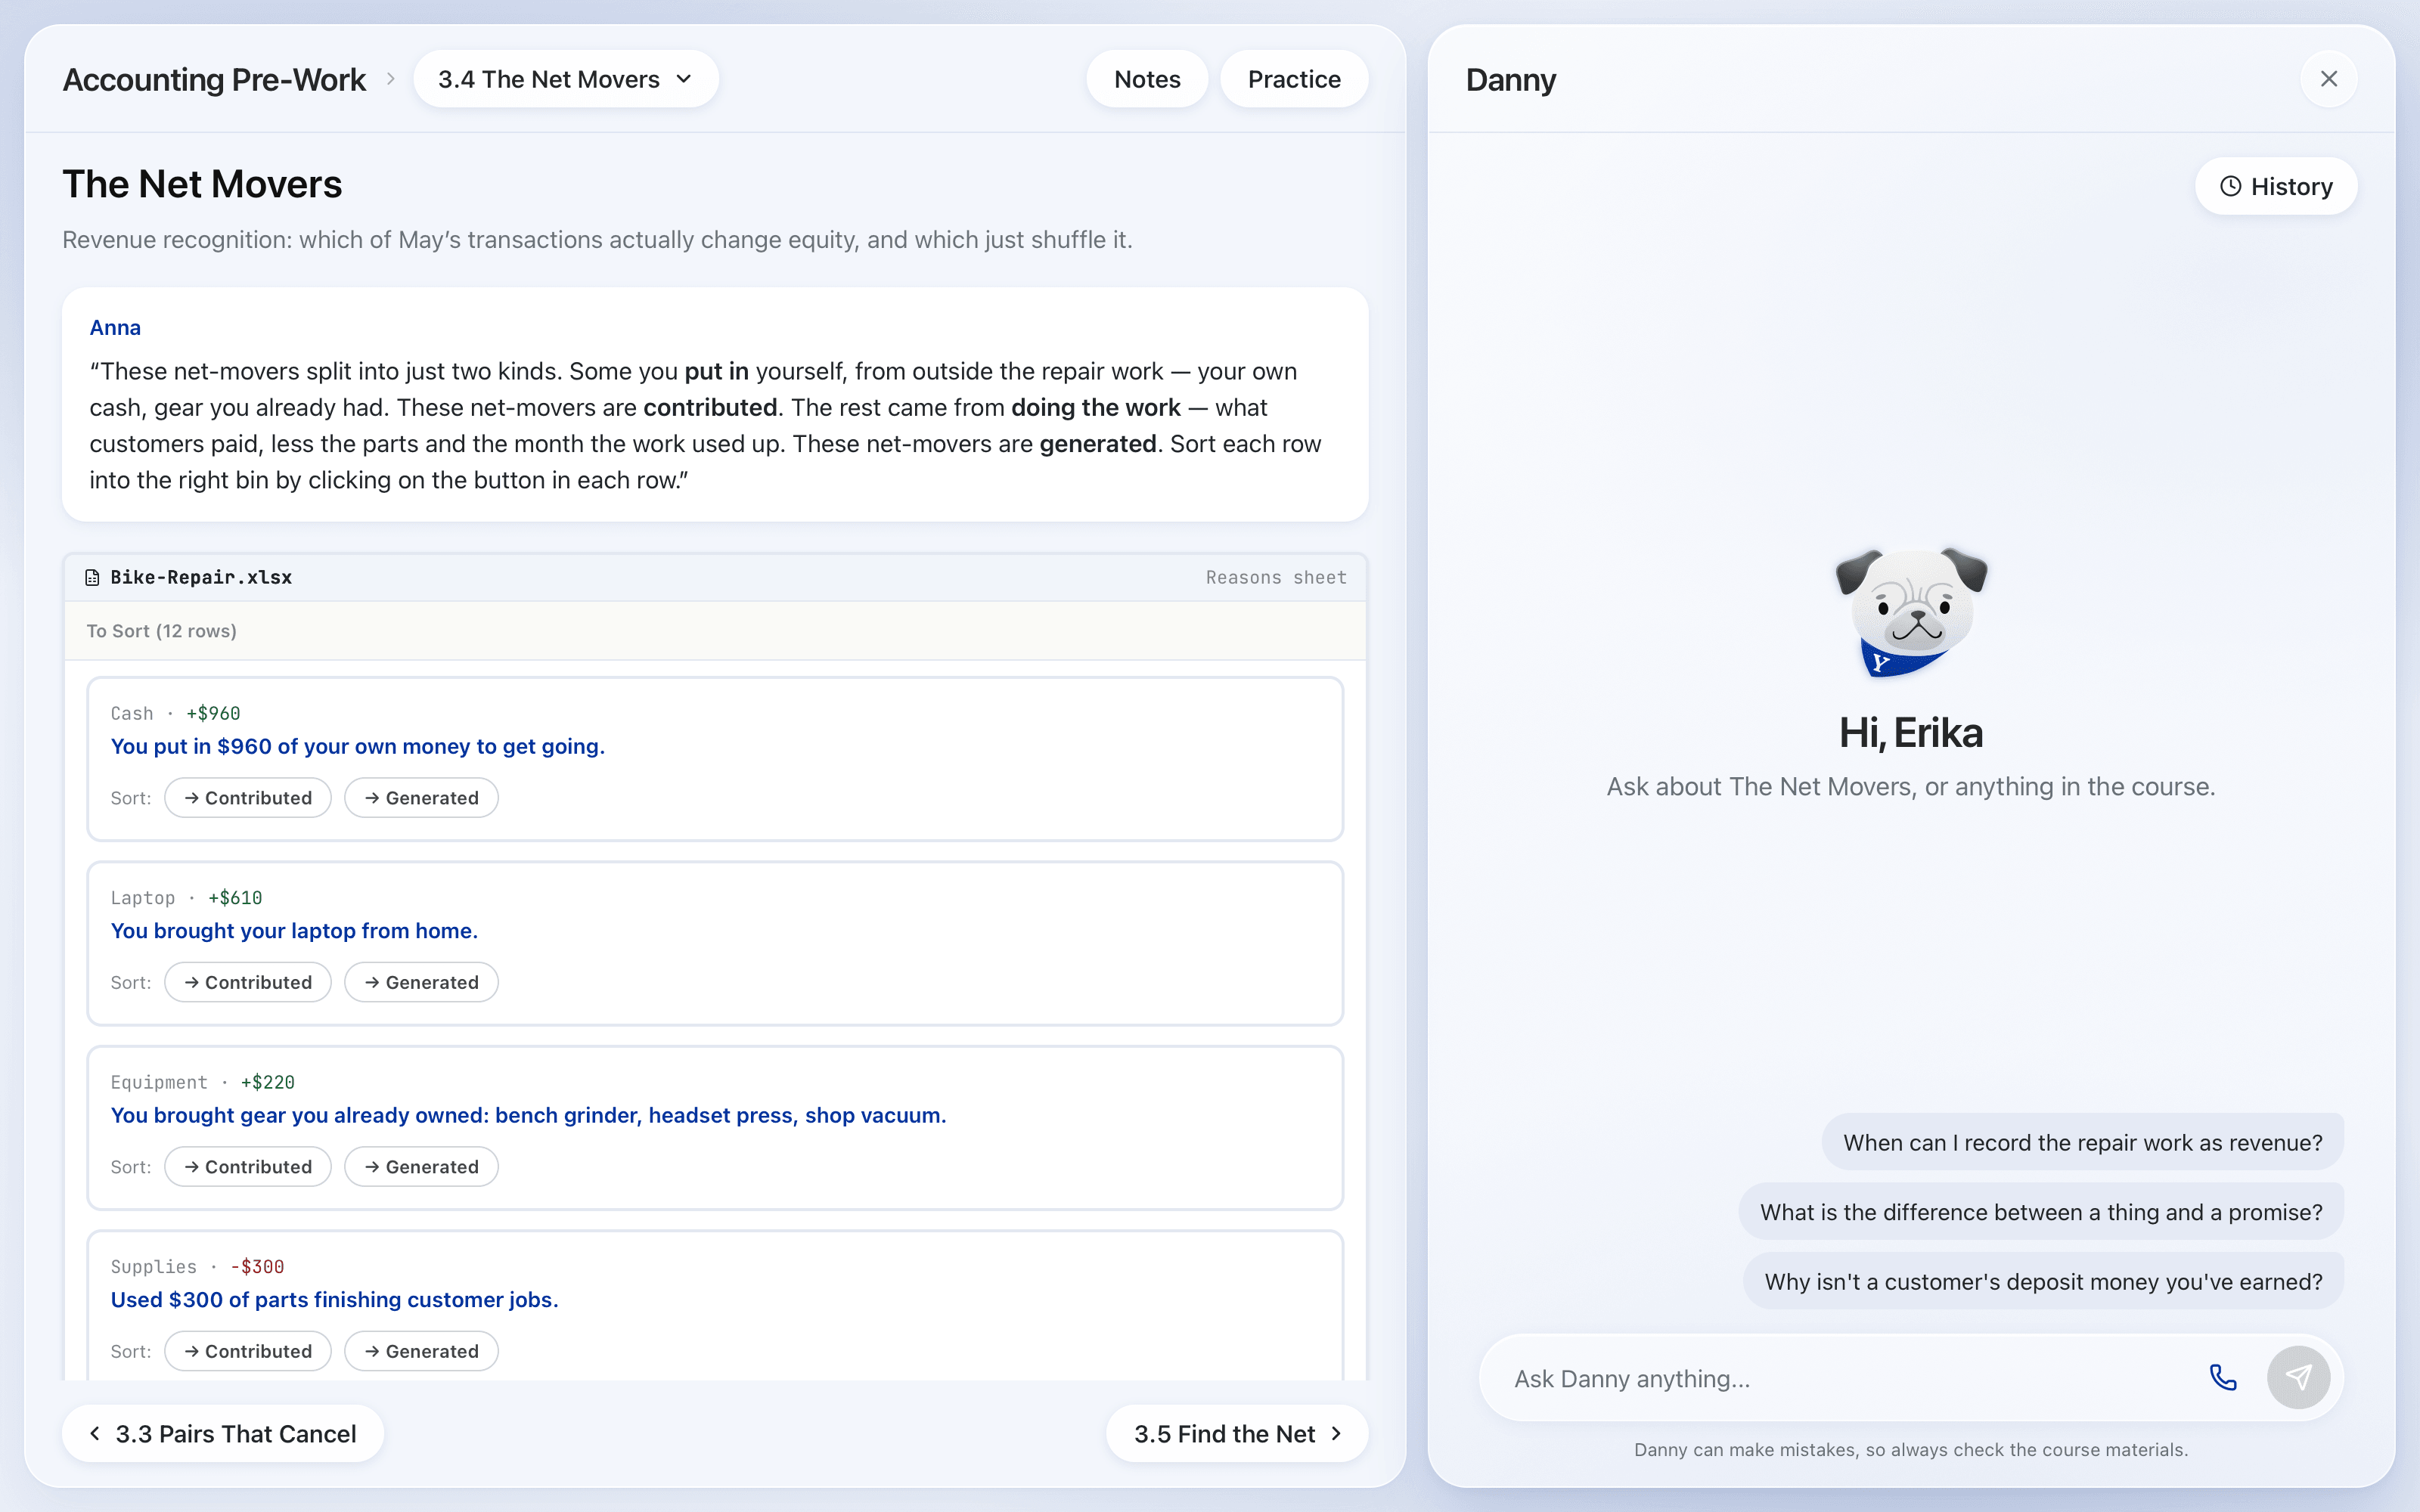Expand the 3.4 The Net Movers dropdown
Viewport: 2420px width, 1512px height.
pyautogui.click(x=566, y=79)
